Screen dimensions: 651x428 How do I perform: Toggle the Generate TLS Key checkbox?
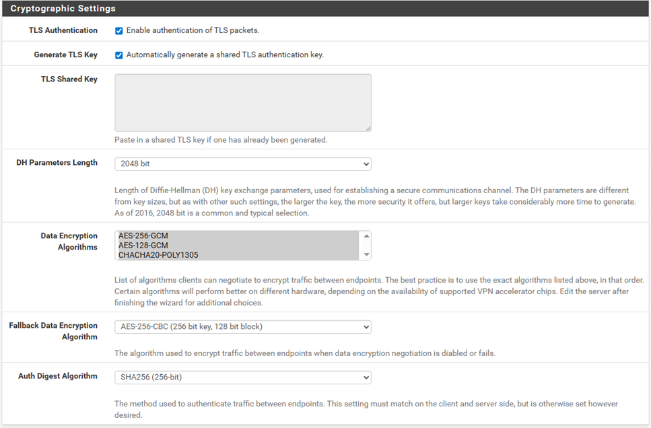tap(119, 55)
